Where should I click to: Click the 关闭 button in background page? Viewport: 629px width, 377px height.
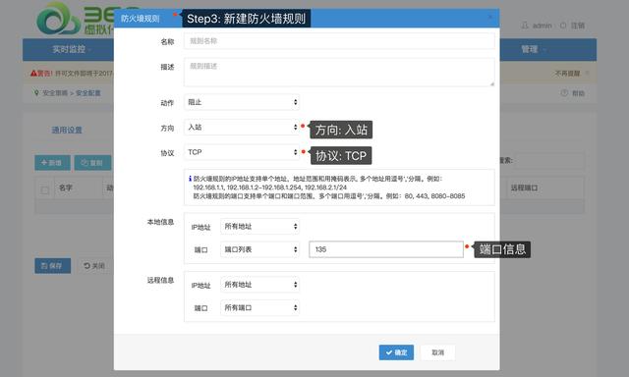click(94, 266)
